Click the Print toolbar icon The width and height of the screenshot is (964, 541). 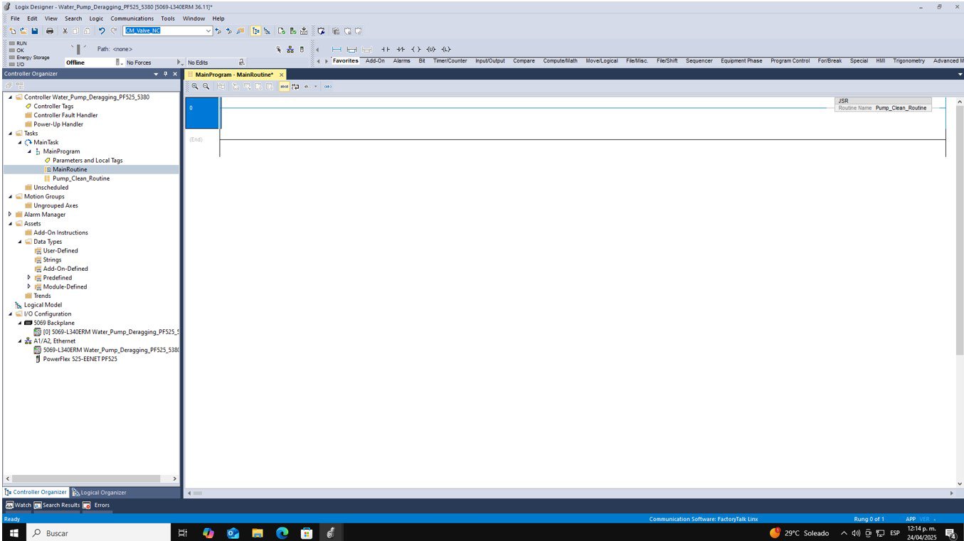coord(50,31)
